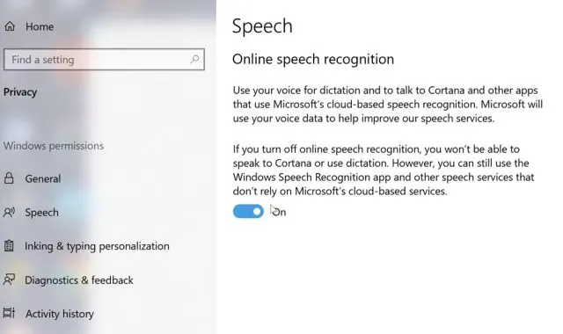Click the Inking & typing clipboard icon
The width and height of the screenshot is (563, 334).
[9, 246]
